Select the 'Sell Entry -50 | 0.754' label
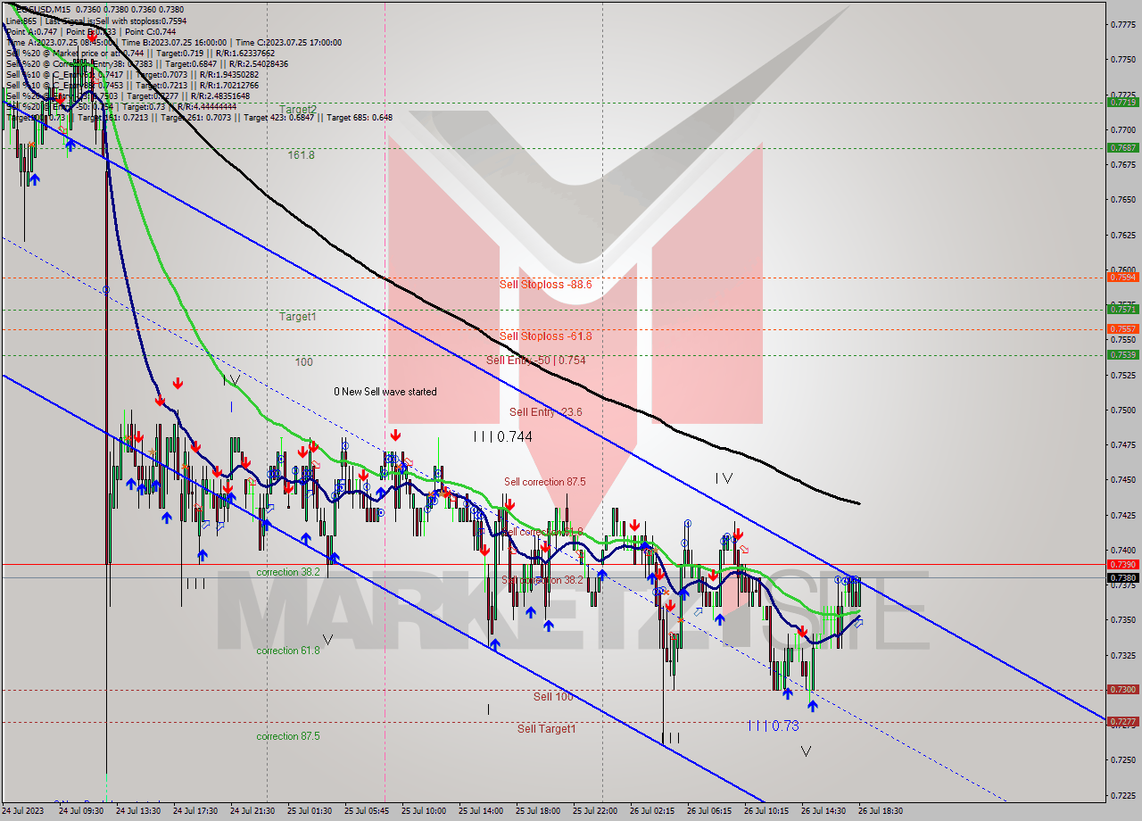 pos(536,361)
